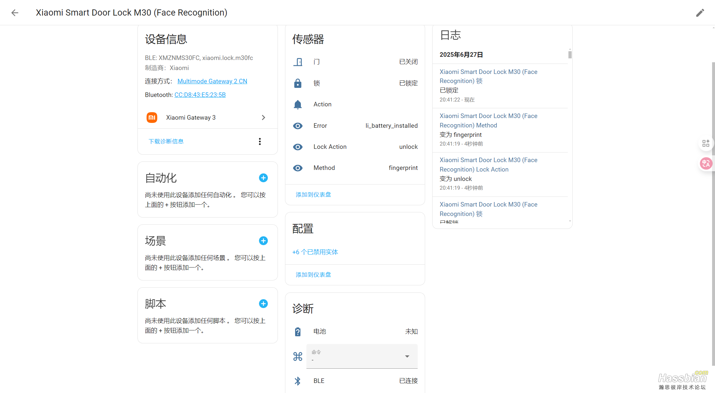
Task: Click the page vertical scrollbar
Action: tap(713, 214)
